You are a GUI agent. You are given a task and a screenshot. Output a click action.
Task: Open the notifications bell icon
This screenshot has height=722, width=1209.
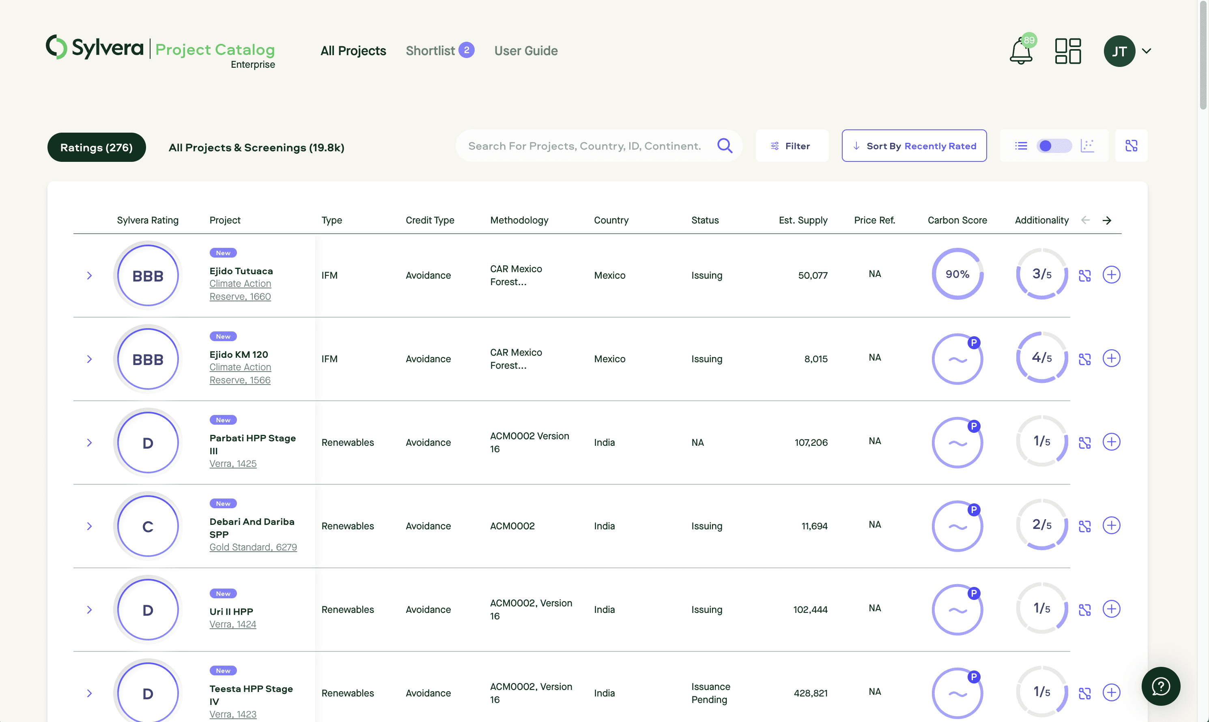point(1021,51)
